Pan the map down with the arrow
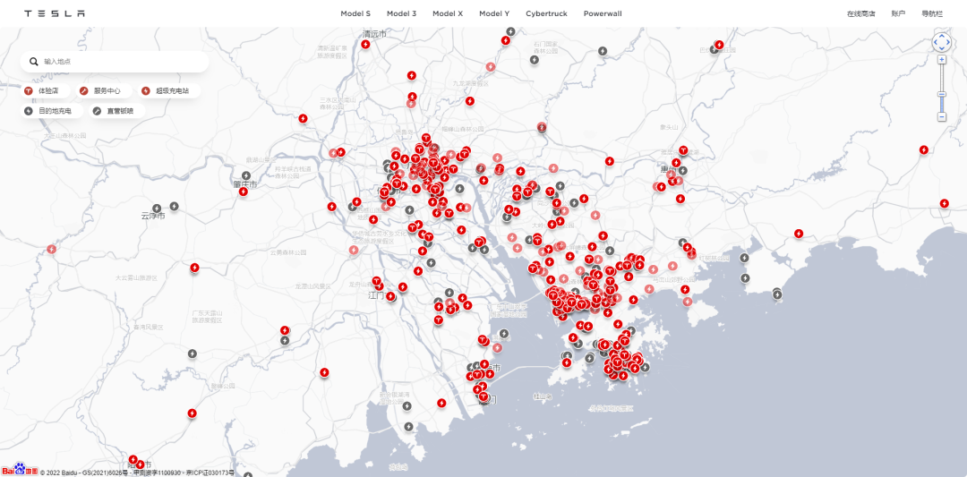 pos(942,48)
